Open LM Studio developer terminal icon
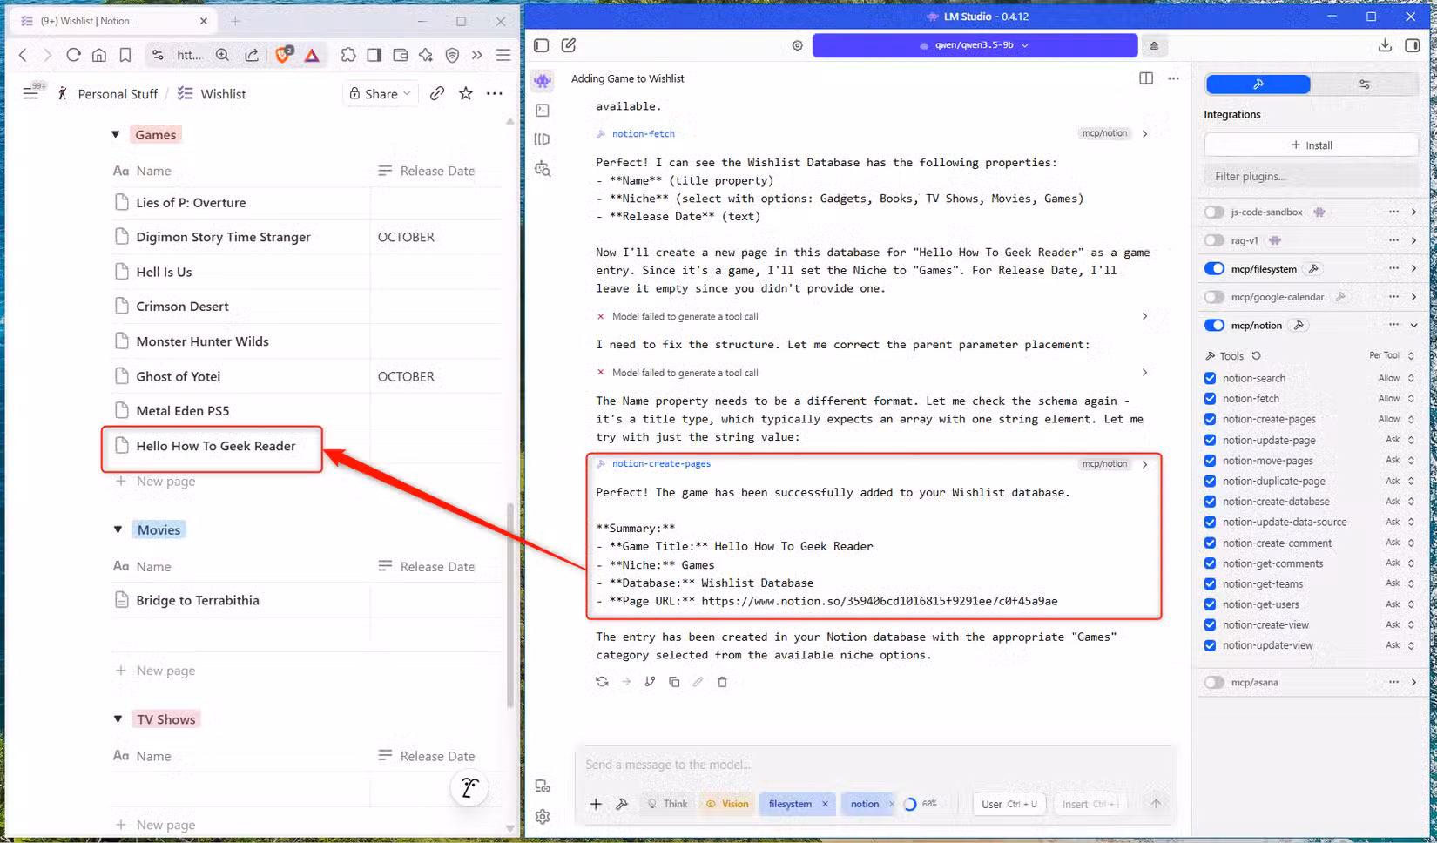Screen dimensions: 1437x843 pyautogui.click(x=543, y=111)
